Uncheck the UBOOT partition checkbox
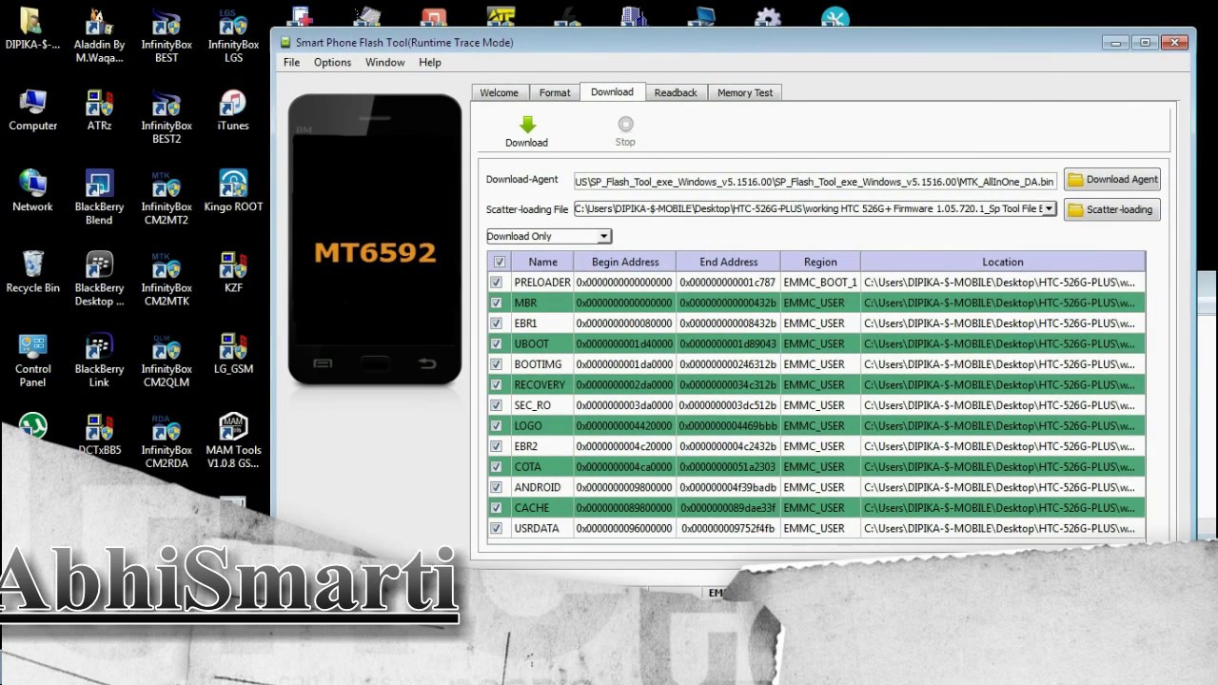Screen dimensions: 1218x685 [x=496, y=344]
